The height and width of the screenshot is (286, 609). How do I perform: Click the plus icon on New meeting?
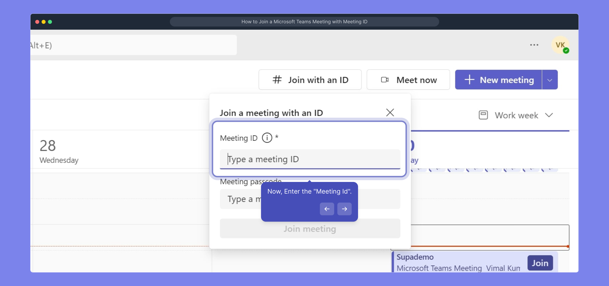pyautogui.click(x=469, y=80)
